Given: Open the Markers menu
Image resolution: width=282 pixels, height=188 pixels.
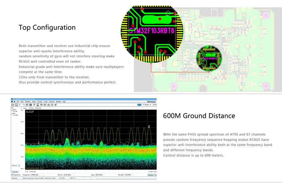Looking at the screenshot, I should [28, 102].
